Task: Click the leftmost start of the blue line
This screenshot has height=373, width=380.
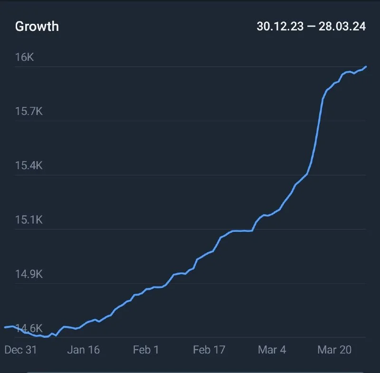Action: click(5, 327)
